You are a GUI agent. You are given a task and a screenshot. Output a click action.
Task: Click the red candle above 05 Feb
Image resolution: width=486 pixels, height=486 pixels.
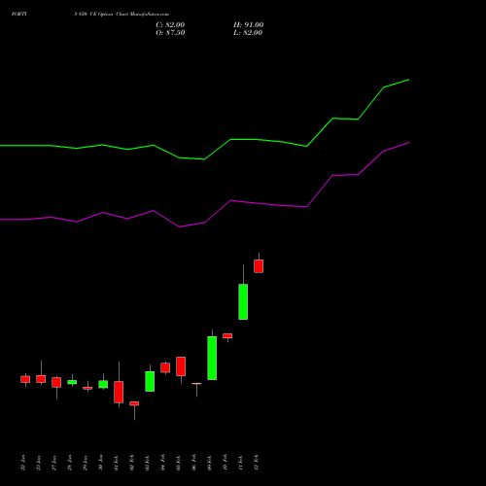pyautogui.click(x=181, y=366)
